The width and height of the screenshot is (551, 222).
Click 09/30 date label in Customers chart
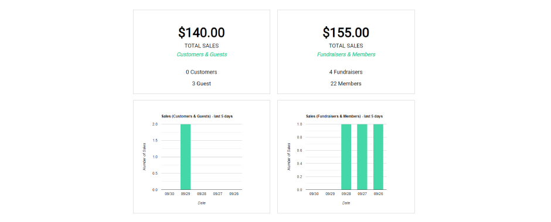click(169, 193)
